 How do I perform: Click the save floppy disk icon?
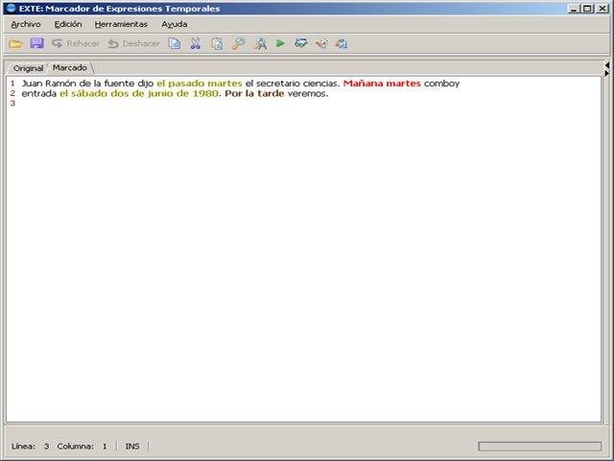point(36,43)
